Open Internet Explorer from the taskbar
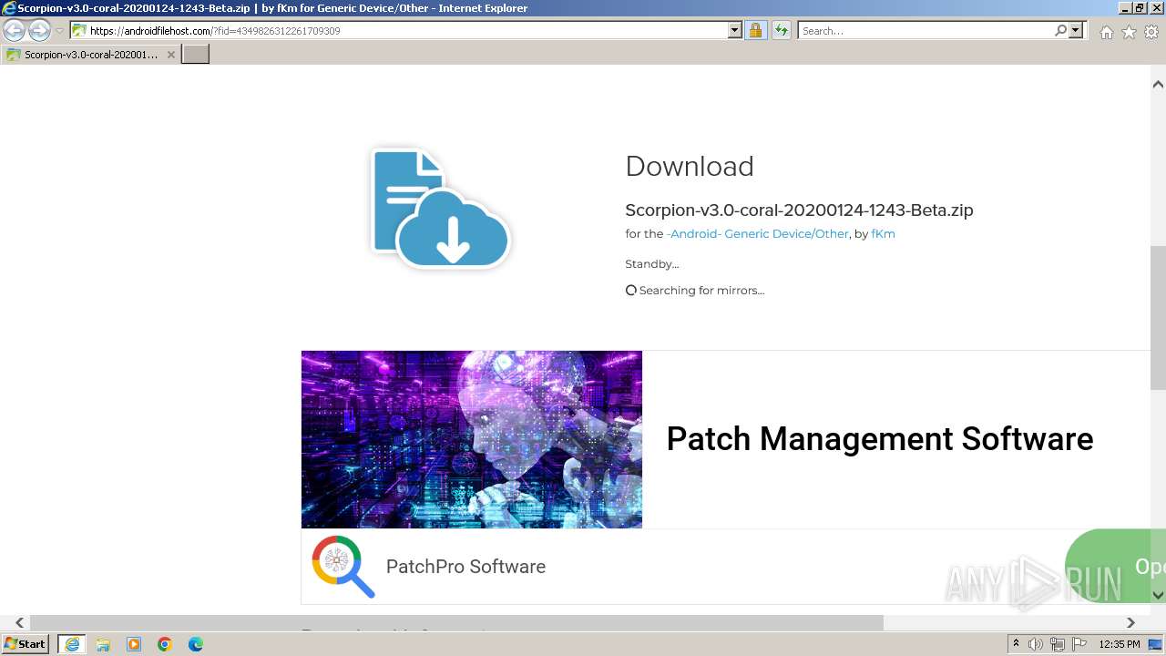 [72, 644]
